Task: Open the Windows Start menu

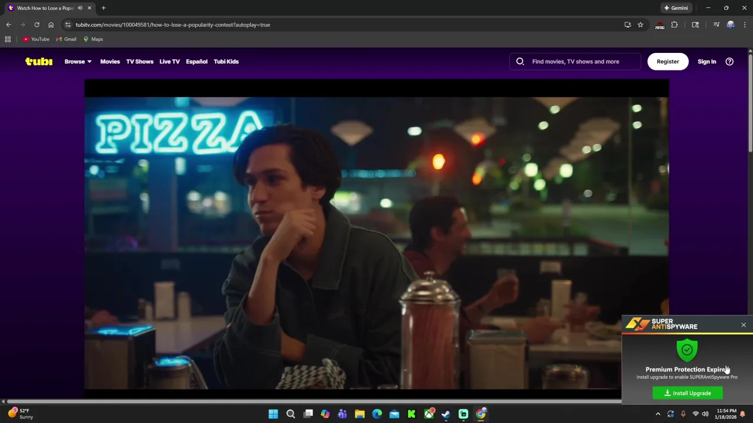Action: click(x=274, y=414)
